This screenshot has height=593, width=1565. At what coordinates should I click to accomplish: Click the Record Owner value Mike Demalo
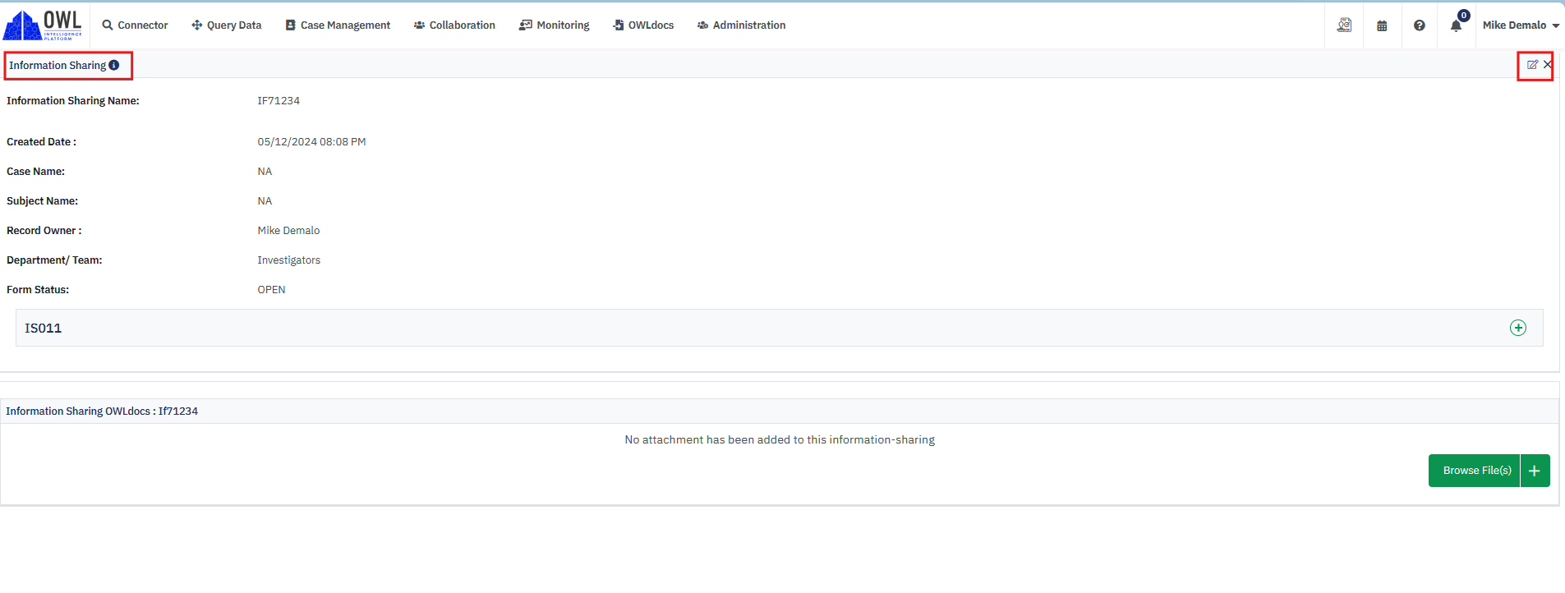click(x=288, y=231)
